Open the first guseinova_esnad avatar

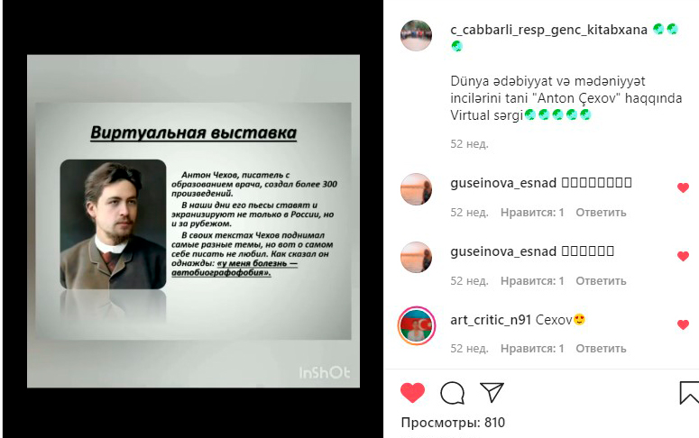[416, 189]
